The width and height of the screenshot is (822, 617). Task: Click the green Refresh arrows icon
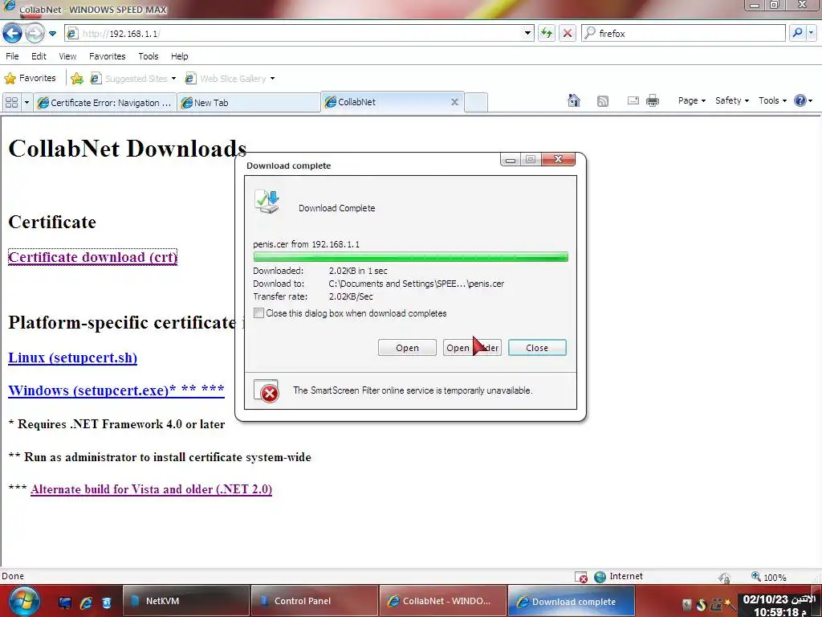click(x=547, y=34)
